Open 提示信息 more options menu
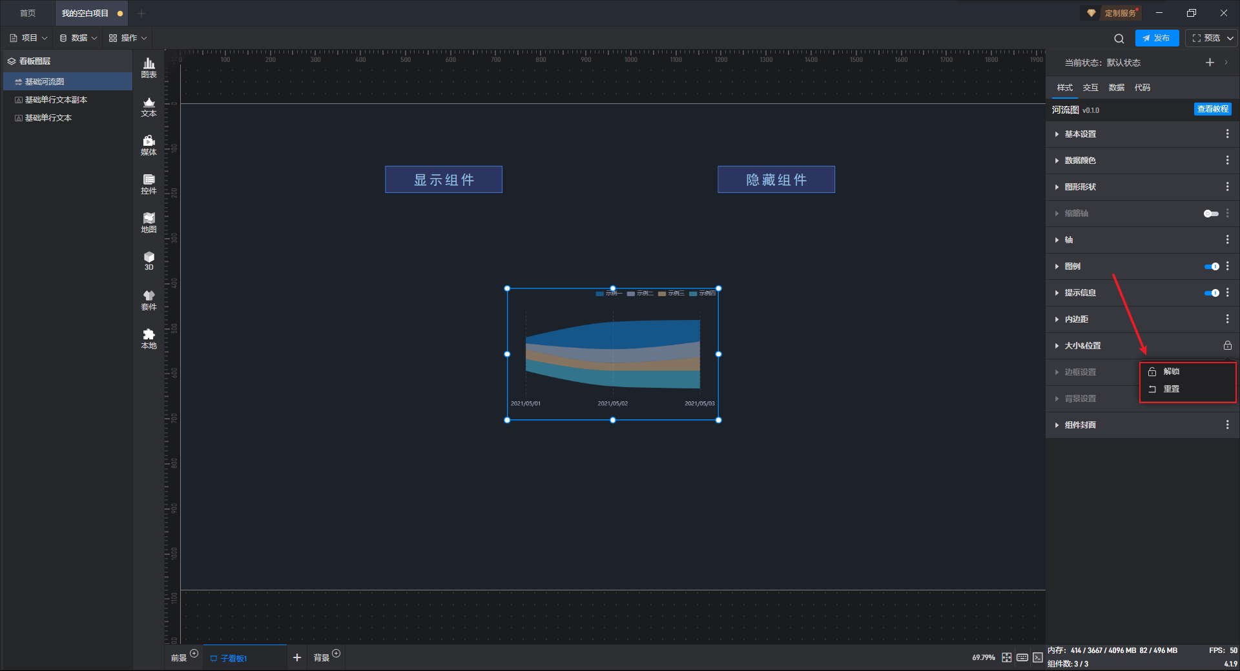Viewport: 1240px width, 671px height. point(1227,292)
